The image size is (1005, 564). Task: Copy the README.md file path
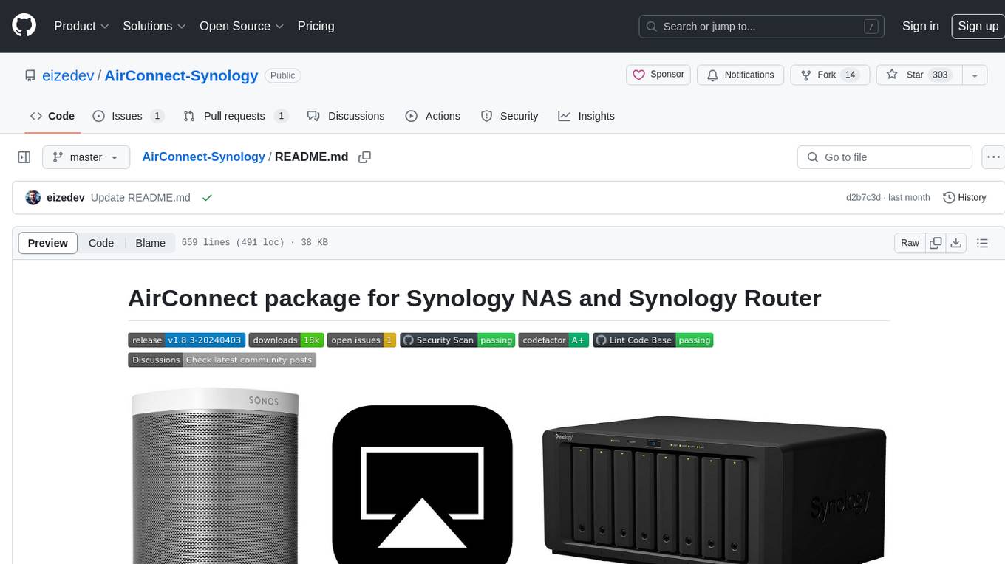(364, 157)
